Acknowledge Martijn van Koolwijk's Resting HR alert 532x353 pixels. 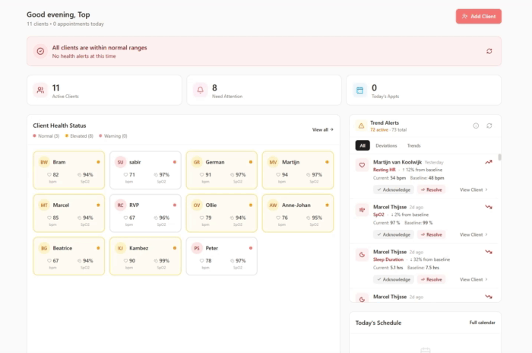393,189
